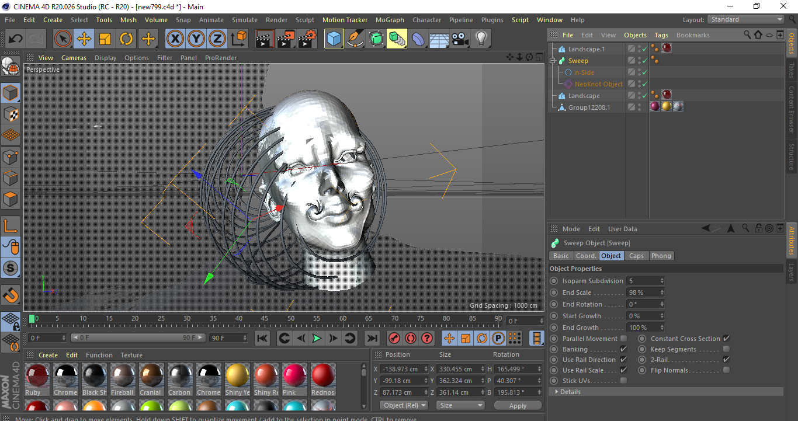798x421 pixels.
Task: Open the spline Pen tool
Action: point(355,39)
